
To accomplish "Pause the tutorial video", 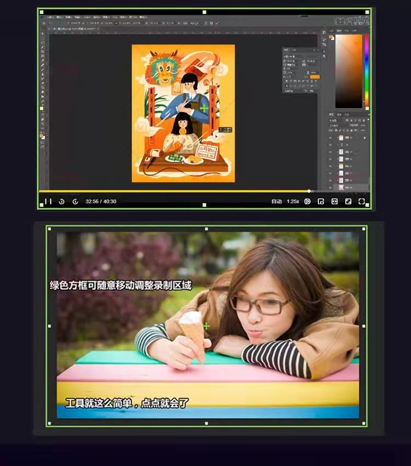I will pyautogui.click(x=48, y=201).
